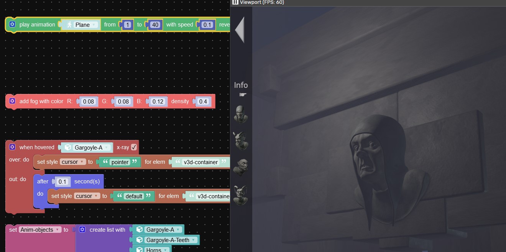Click the cube icon in Gargoyle-A-Teeth list item
This screenshot has width=506, height=252.
[x=140, y=240]
